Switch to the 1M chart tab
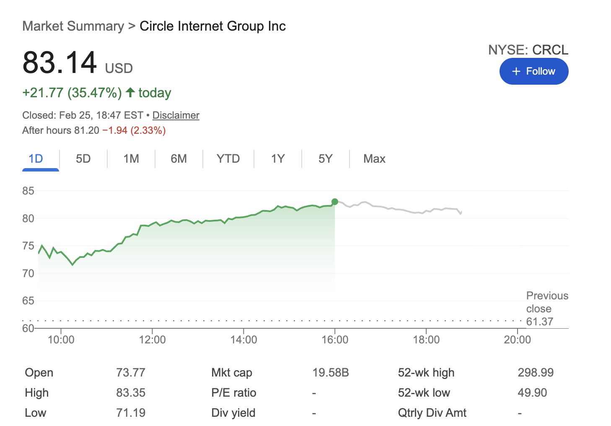611x426 pixels. click(x=131, y=159)
